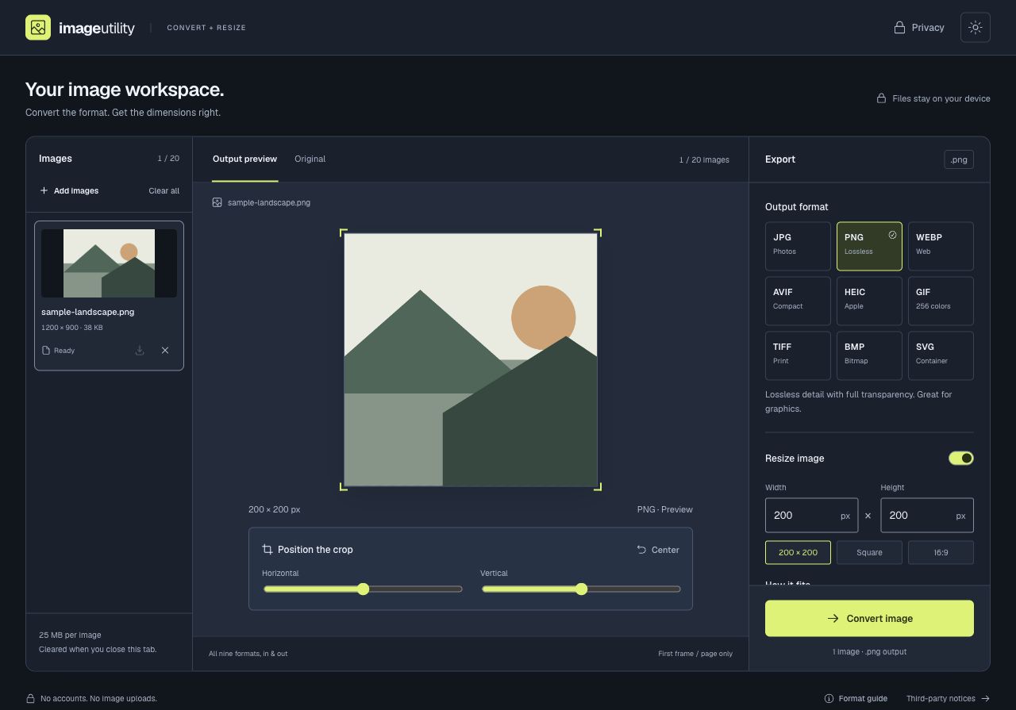Click the Width input field

click(812, 516)
